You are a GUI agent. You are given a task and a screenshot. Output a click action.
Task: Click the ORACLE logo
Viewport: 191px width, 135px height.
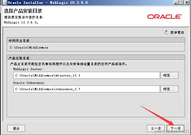(165, 17)
